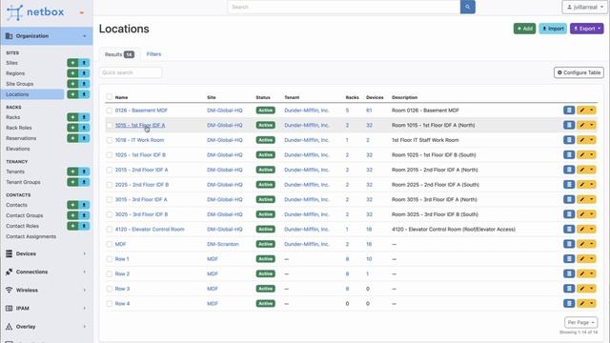Click the Quick search field
Screen dimensions: 610x343
pos(131,72)
